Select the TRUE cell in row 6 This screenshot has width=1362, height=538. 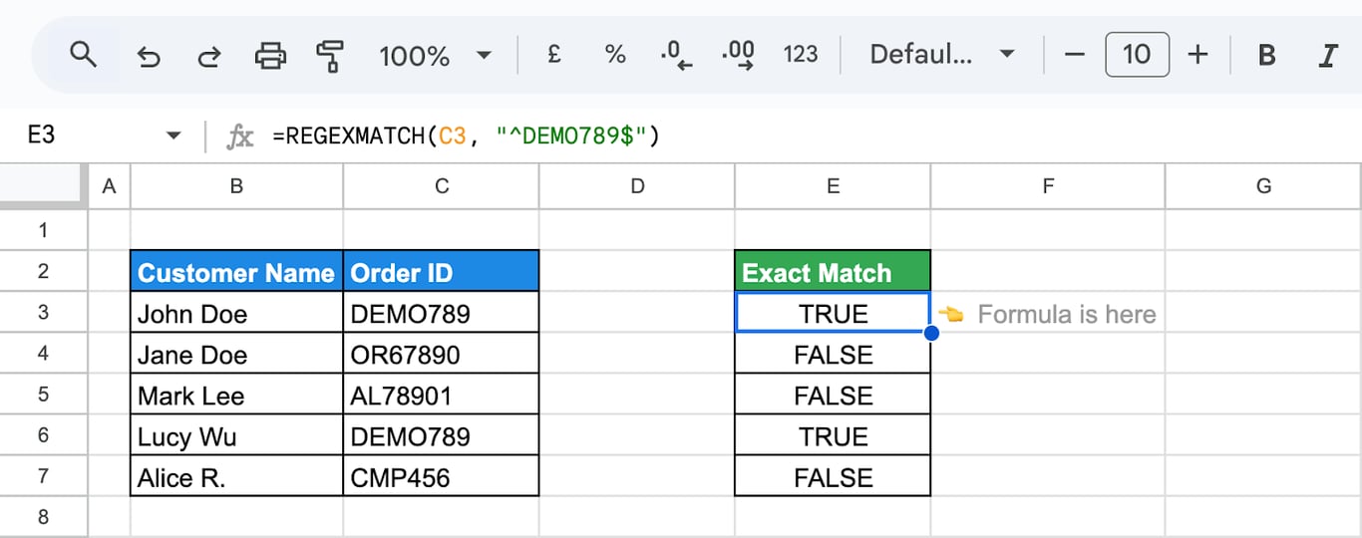pyautogui.click(x=833, y=435)
